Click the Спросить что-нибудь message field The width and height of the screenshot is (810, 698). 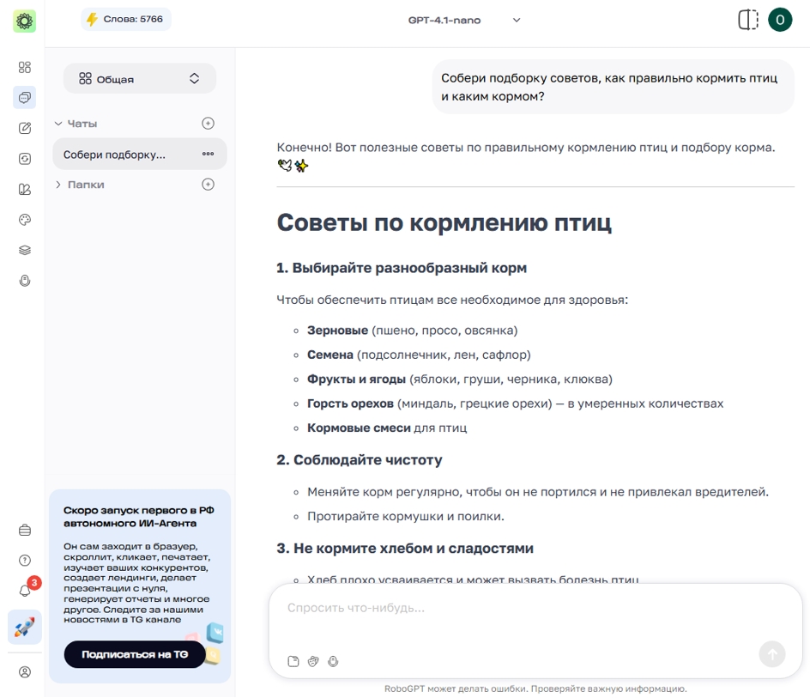535,609
